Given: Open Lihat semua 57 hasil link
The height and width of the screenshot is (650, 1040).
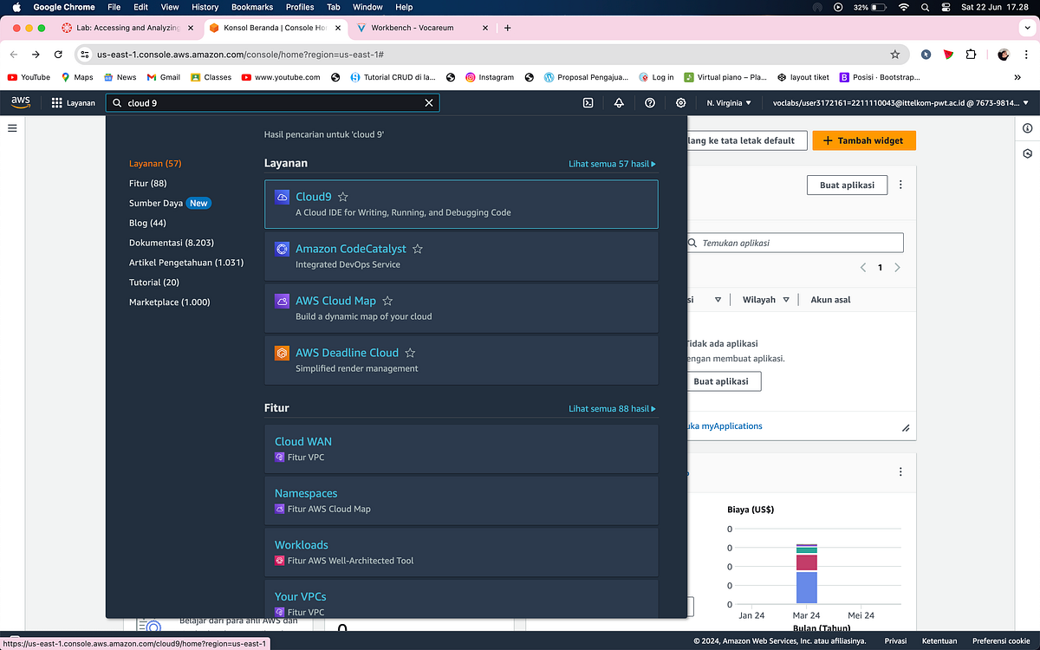Looking at the screenshot, I should [612, 163].
